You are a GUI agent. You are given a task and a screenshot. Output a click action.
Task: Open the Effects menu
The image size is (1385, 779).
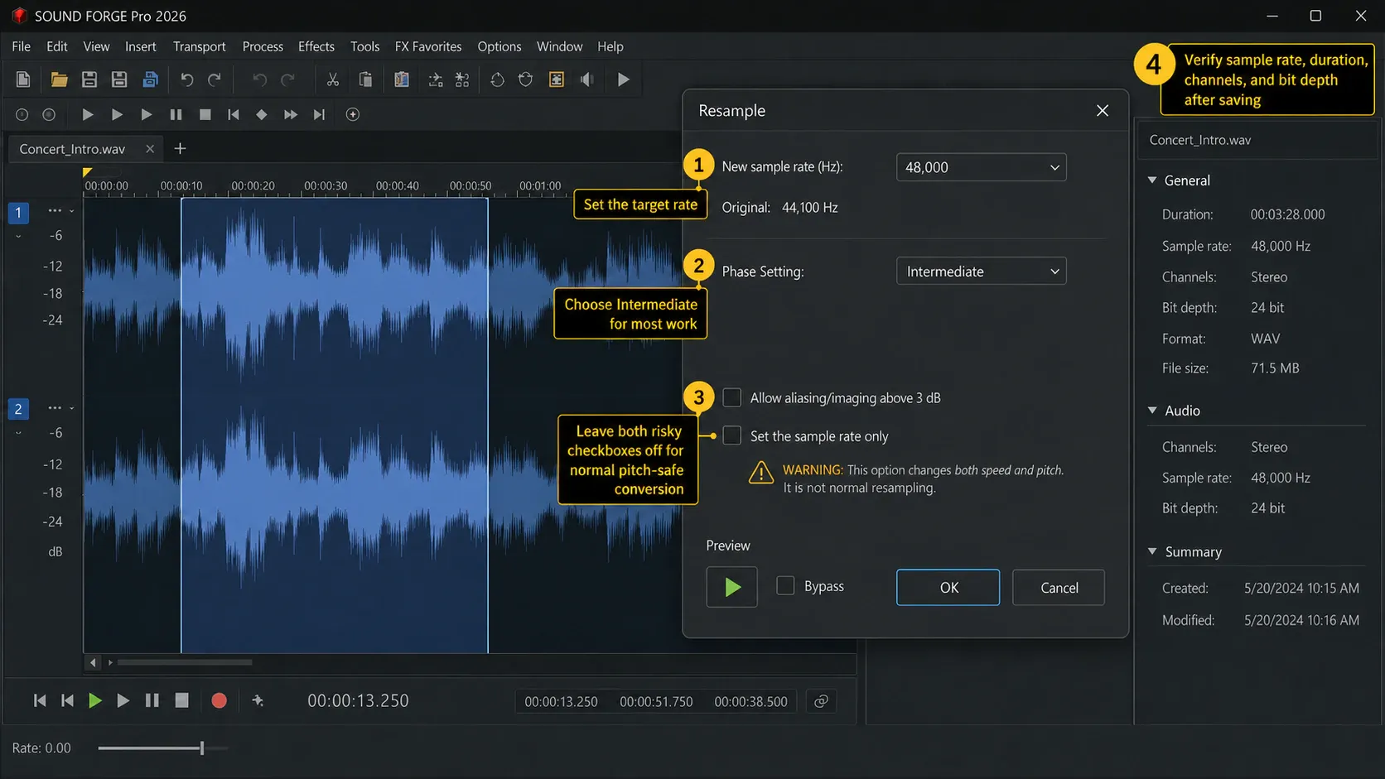click(316, 46)
